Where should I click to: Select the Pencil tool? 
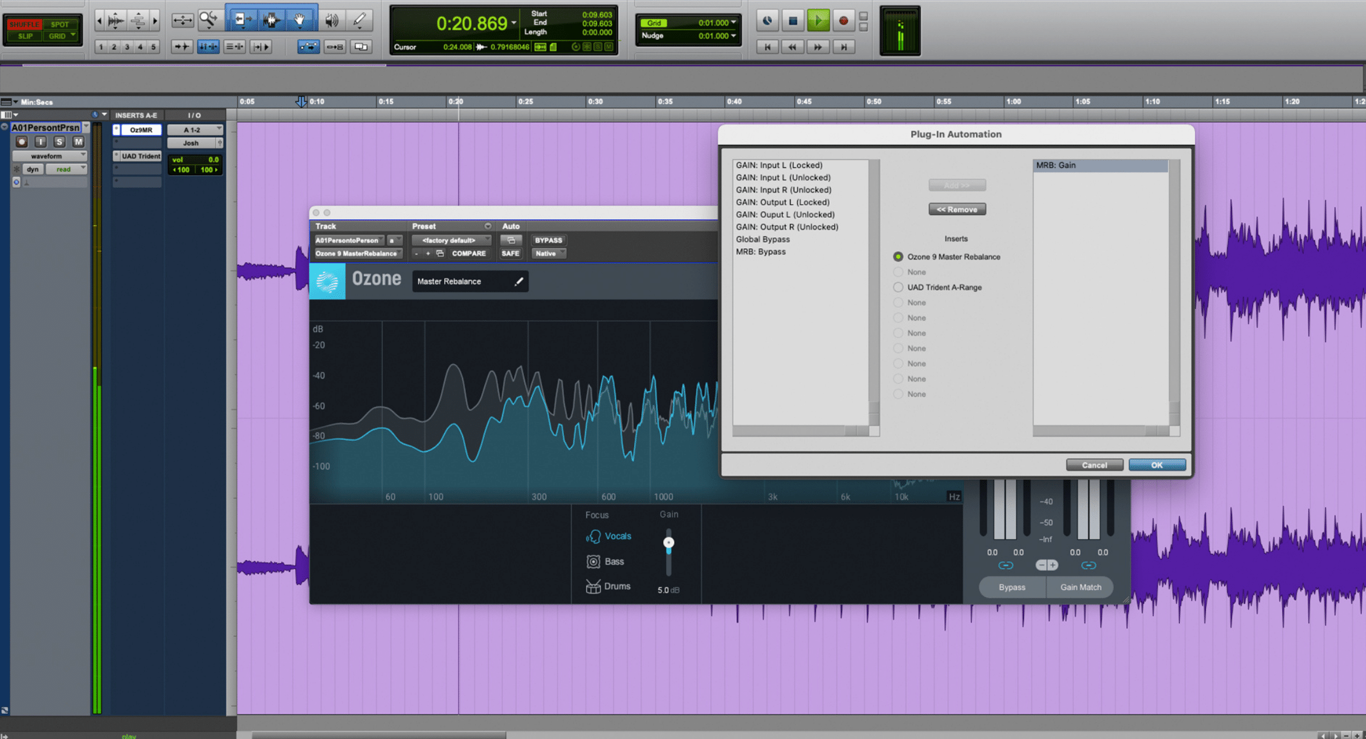point(360,21)
